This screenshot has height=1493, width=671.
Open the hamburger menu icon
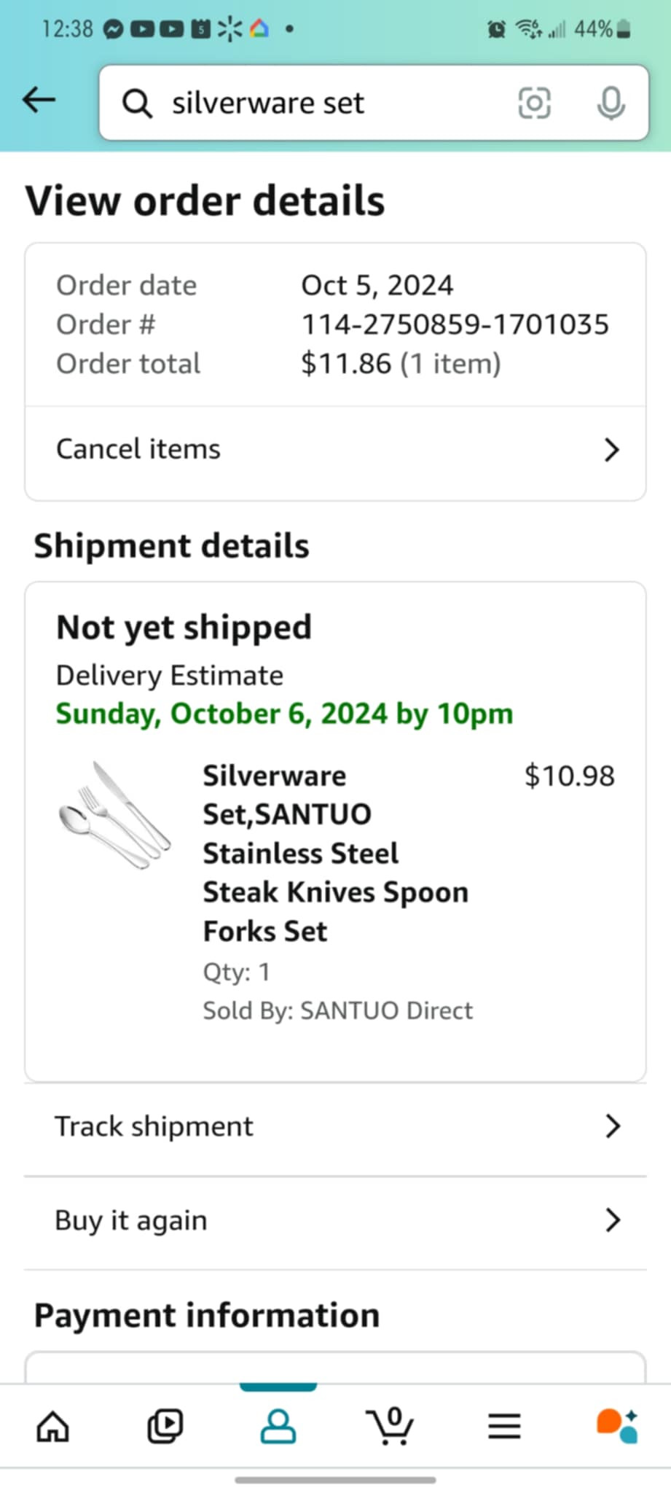point(504,1426)
